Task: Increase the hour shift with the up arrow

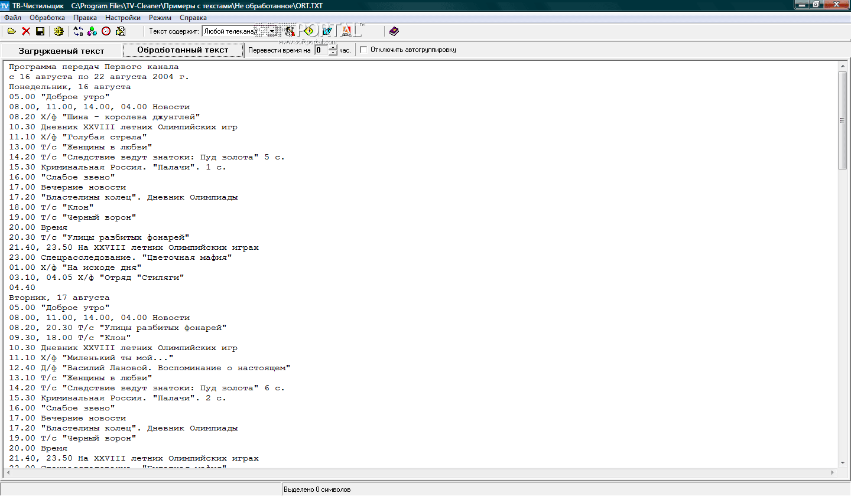Action: click(x=333, y=47)
